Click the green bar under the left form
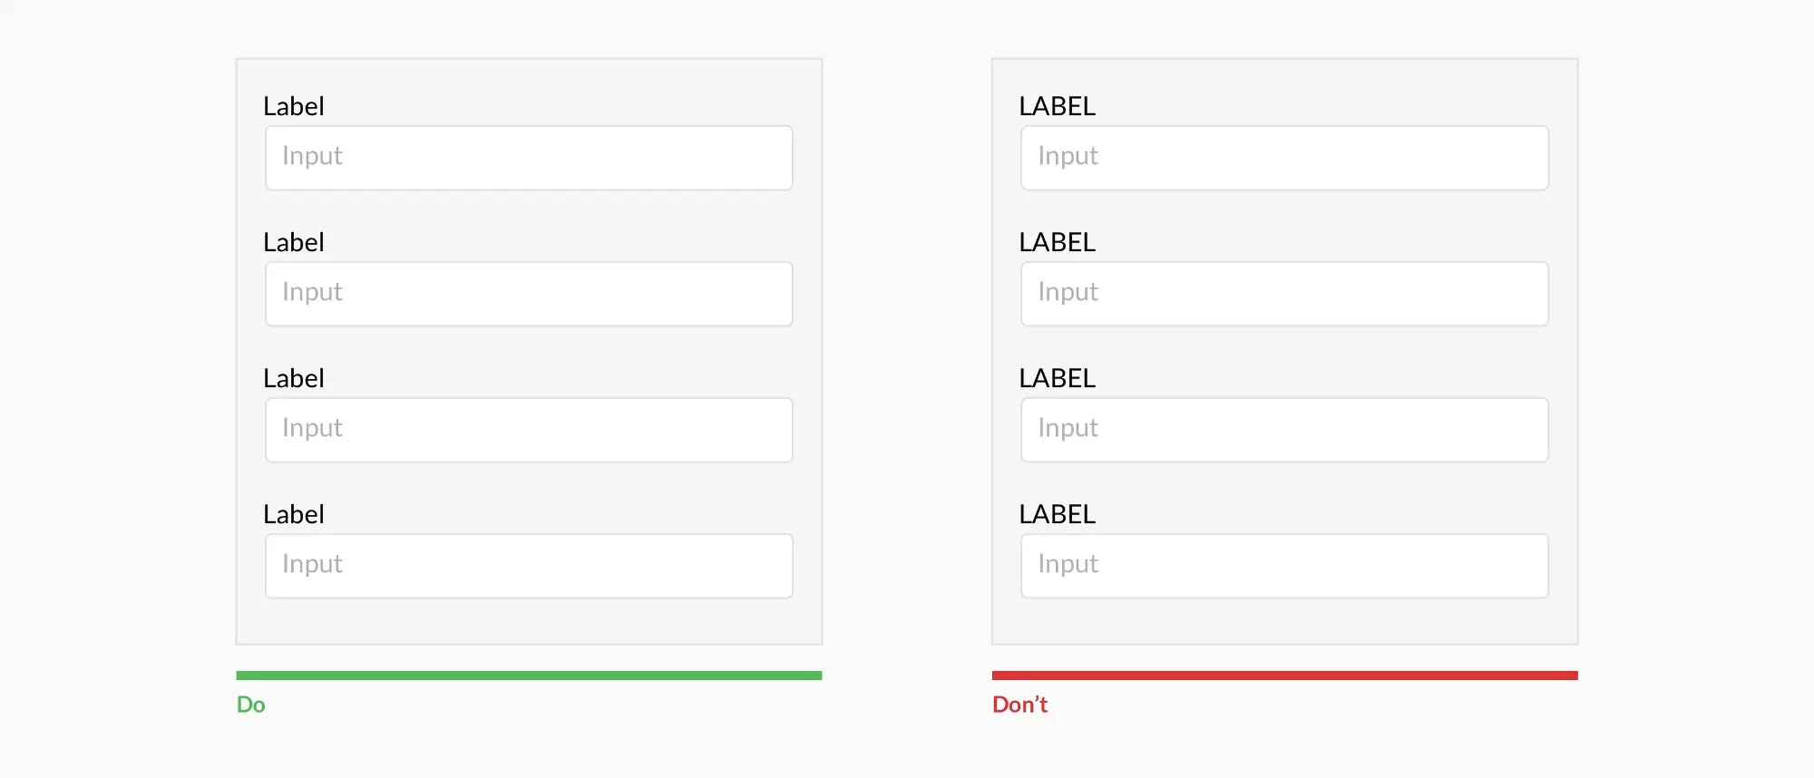The width and height of the screenshot is (1814, 778). tap(529, 676)
